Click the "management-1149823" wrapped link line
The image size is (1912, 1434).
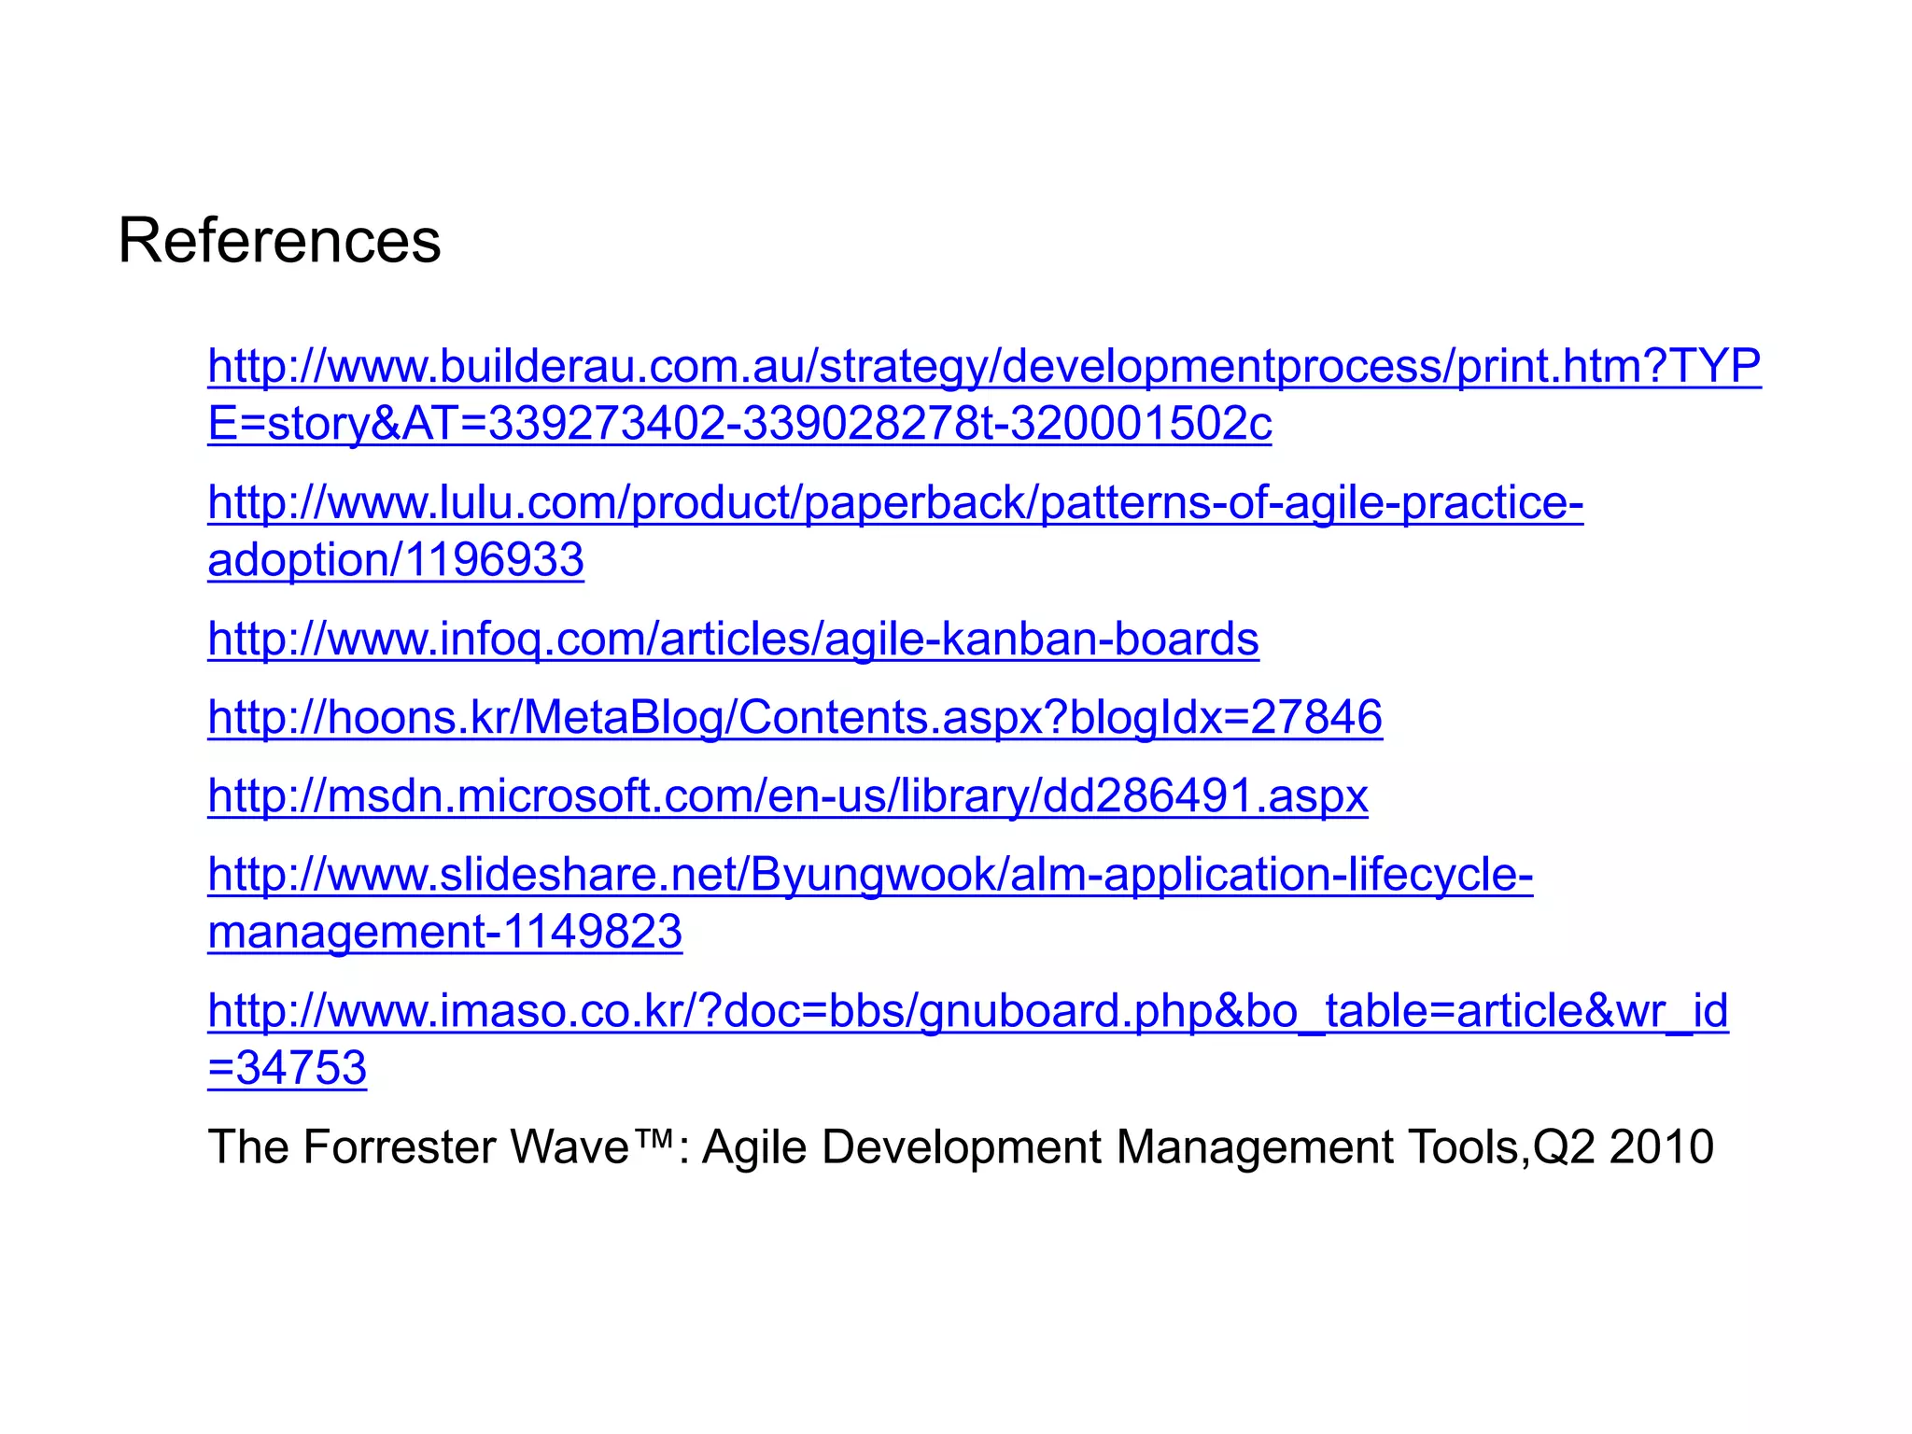(445, 932)
